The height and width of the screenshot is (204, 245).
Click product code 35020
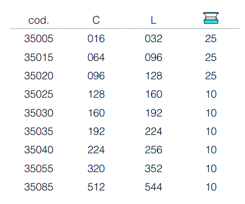coord(38,76)
